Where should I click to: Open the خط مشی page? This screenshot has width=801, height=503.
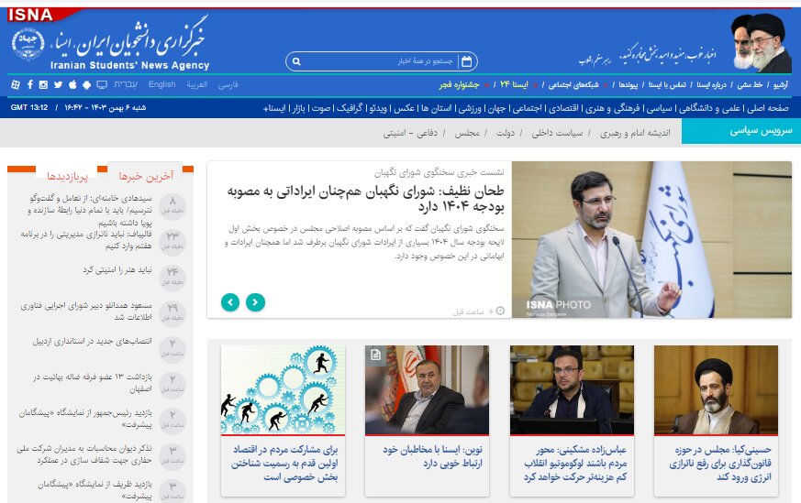[750, 84]
